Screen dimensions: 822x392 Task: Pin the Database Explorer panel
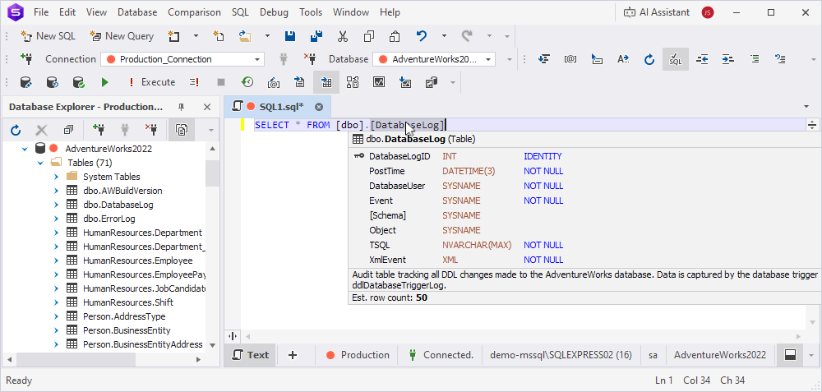[182, 107]
